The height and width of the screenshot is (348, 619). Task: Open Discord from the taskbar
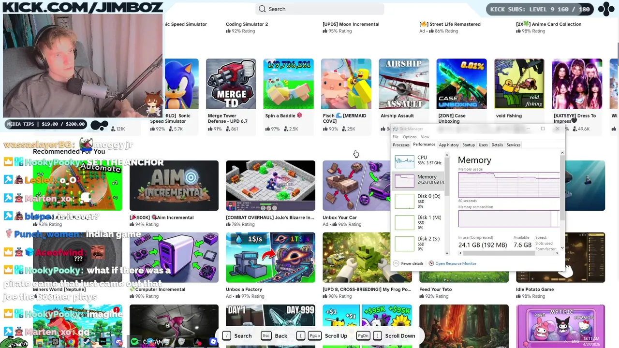(118, 342)
